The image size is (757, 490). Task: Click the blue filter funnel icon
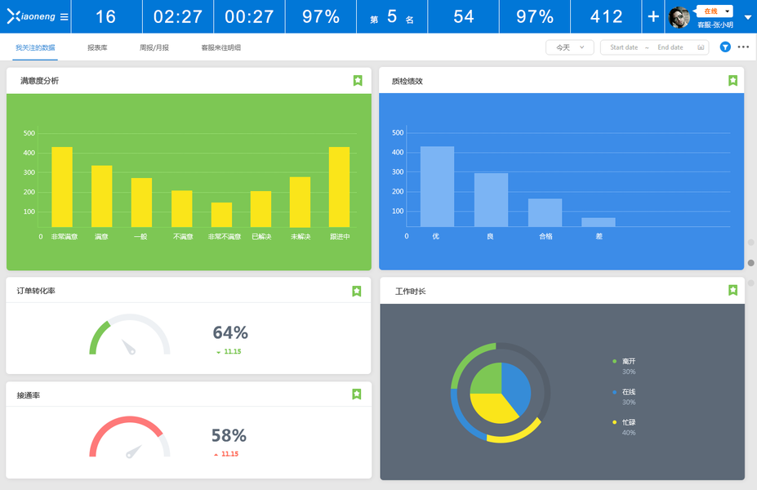(725, 47)
